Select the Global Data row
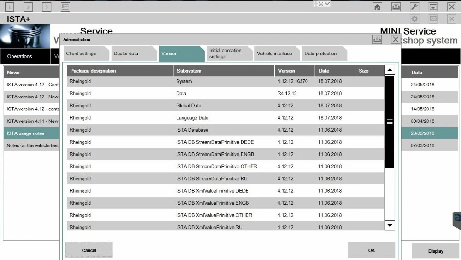This screenshot has height=260, width=461. click(225, 105)
